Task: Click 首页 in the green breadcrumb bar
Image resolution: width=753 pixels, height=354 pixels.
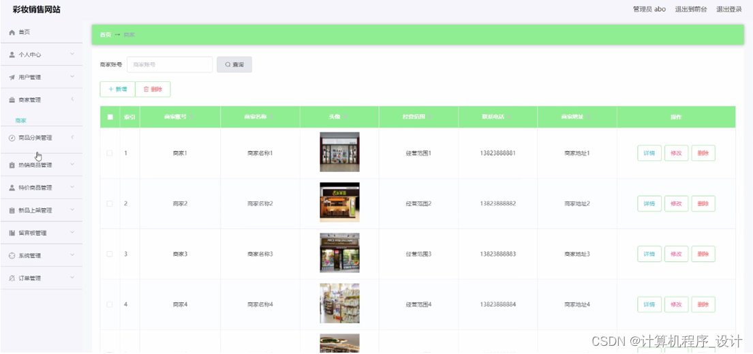Action: pyautogui.click(x=105, y=35)
